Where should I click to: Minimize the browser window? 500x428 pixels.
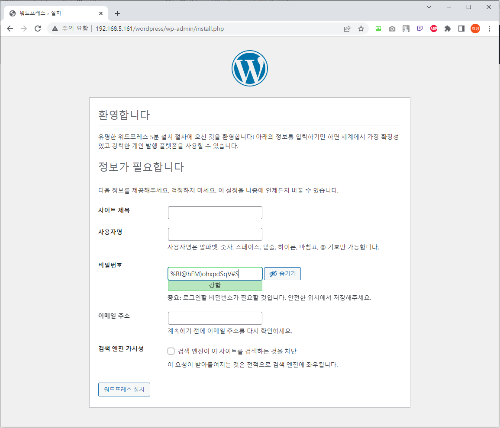(449, 7)
